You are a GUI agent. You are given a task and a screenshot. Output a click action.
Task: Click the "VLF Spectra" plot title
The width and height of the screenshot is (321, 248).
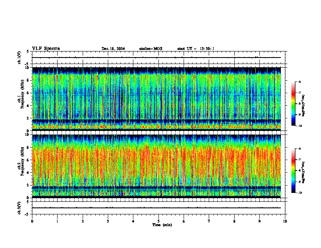[46, 49]
